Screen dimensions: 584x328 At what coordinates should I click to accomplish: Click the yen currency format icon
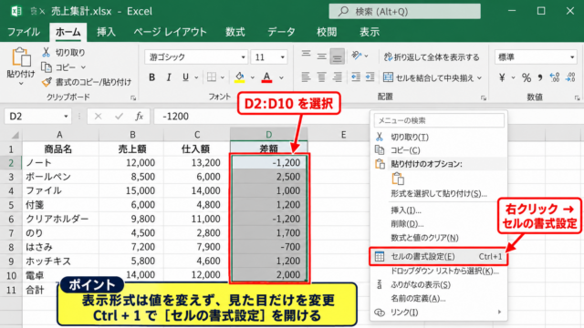pyautogui.click(x=502, y=77)
